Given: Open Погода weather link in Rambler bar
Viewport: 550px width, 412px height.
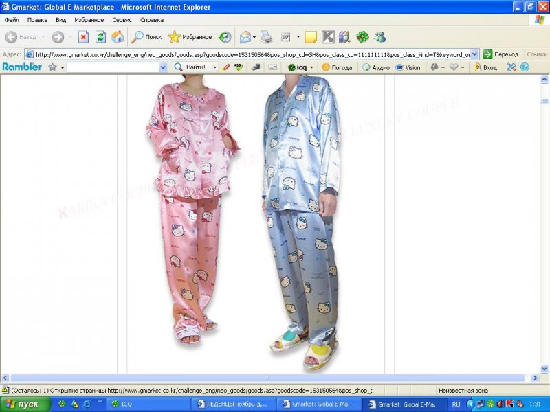Looking at the screenshot, I should (337, 67).
